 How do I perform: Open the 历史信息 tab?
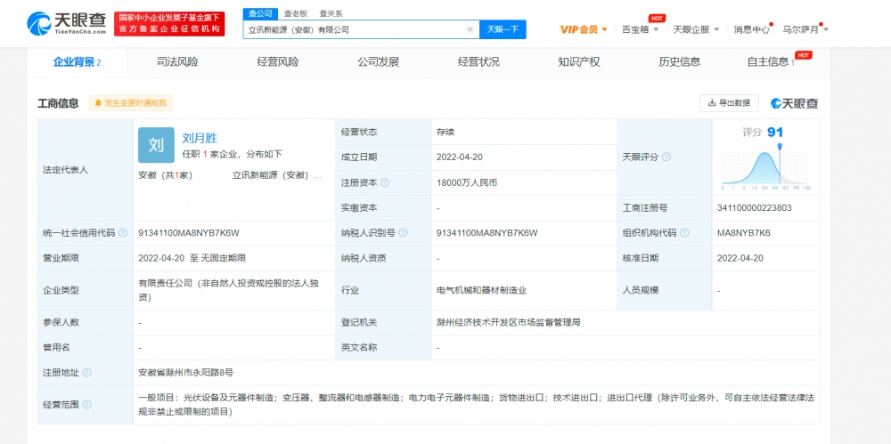(680, 62)
